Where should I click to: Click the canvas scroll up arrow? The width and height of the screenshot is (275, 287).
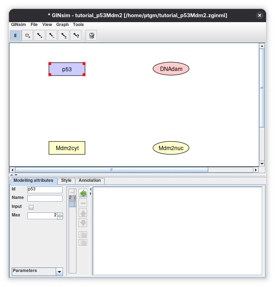coord(262,46)
